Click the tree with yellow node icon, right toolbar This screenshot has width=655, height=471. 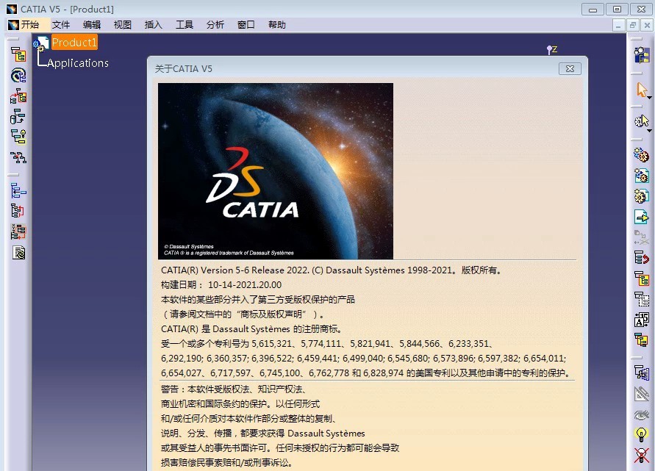click(x=642, y=278)
